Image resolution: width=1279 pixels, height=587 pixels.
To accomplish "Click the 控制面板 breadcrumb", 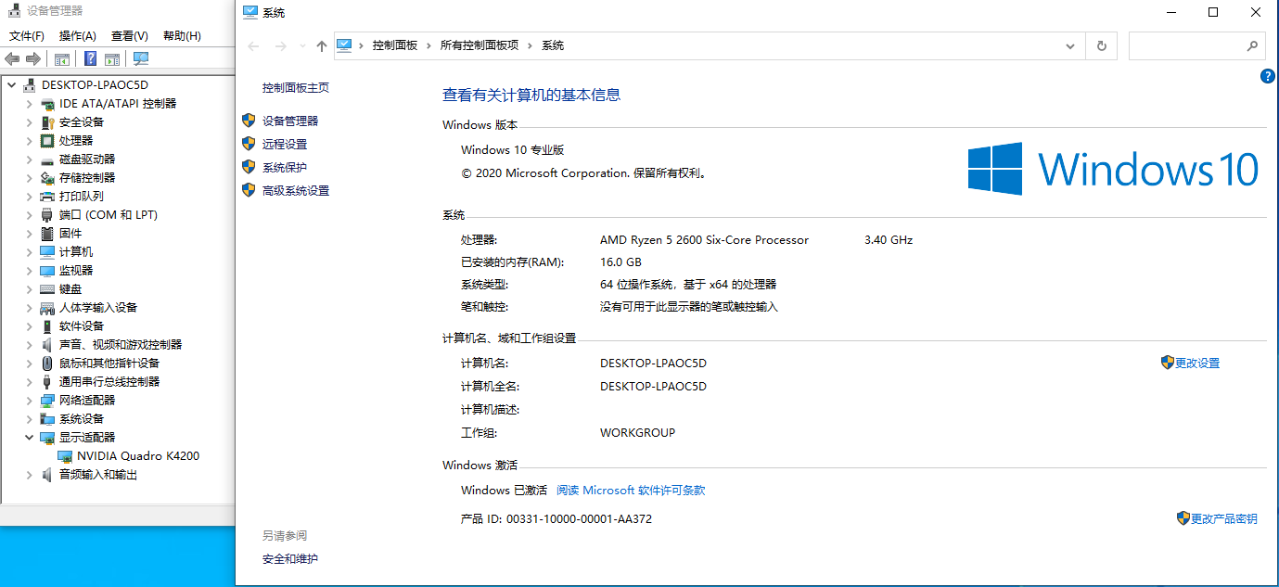I will [x=395, y=45].
